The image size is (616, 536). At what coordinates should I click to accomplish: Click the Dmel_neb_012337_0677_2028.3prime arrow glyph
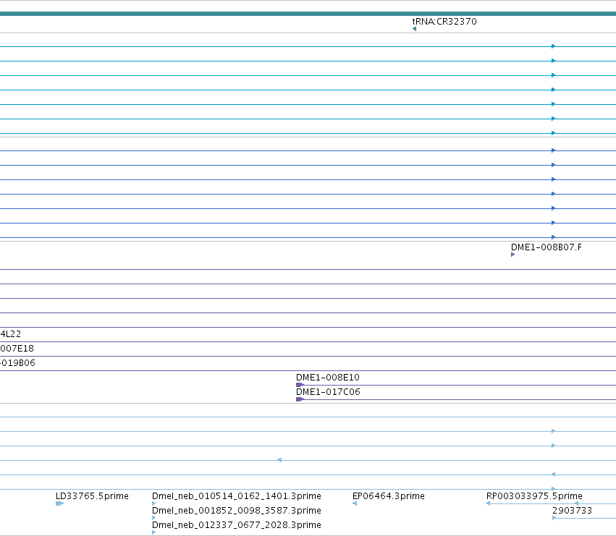[x=153, y=532]
